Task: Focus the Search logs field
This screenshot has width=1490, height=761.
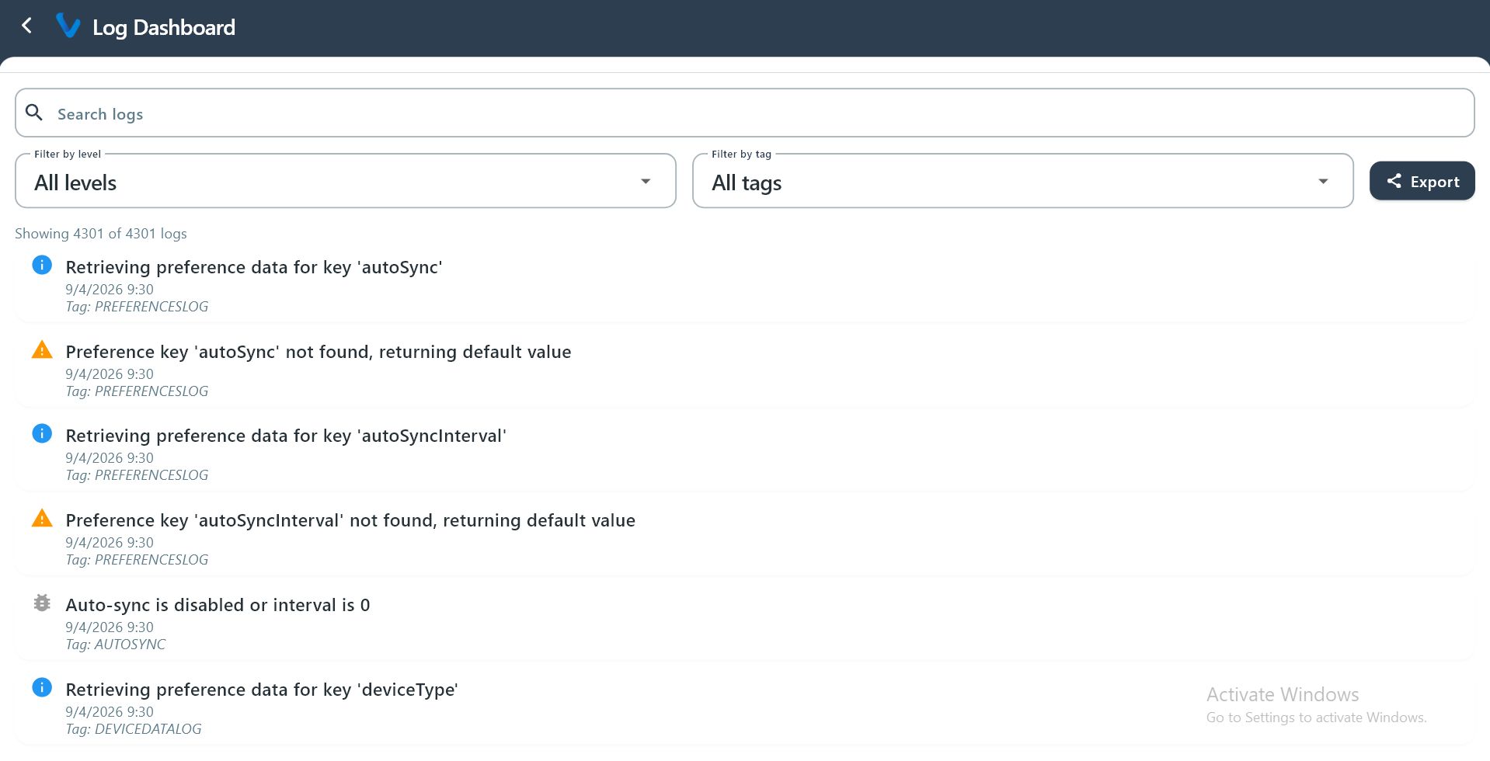Action: (x=744, y=113)
